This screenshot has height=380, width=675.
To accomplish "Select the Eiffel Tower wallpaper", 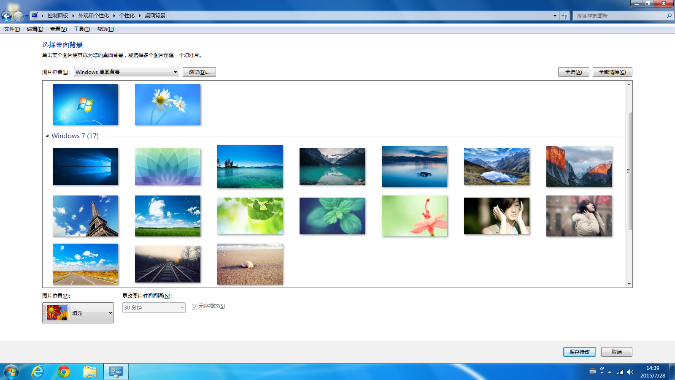I will tap(85, 216).
